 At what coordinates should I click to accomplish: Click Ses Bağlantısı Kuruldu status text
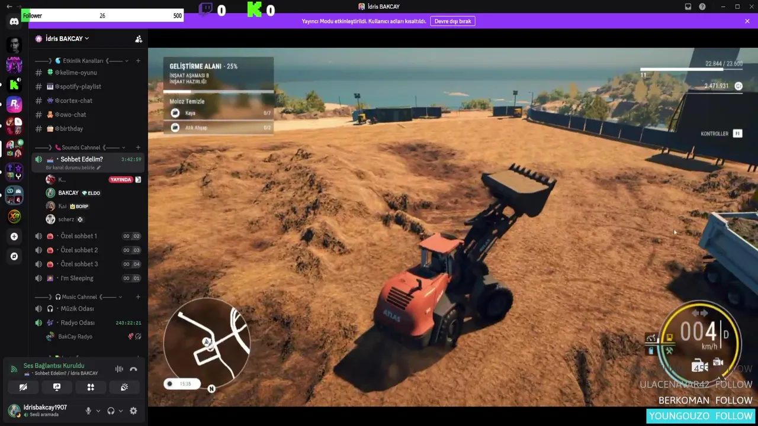[x=54, y=366]
